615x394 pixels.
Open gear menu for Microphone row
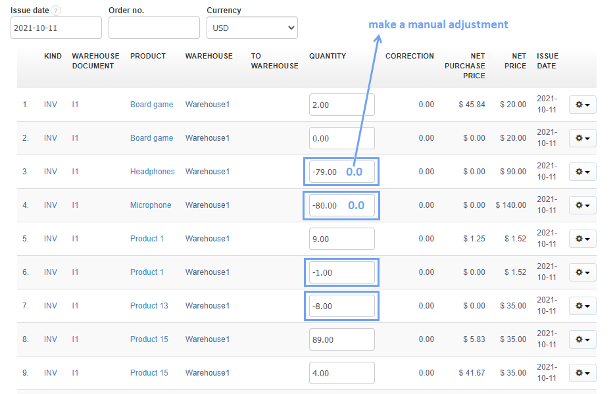(x=582, y=205)
